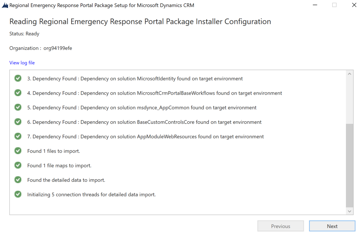The width and height of the screenshot is (360, 234).
Task: Click green checkmark beside AppModuleWebResources dependency
Action: 18,136
